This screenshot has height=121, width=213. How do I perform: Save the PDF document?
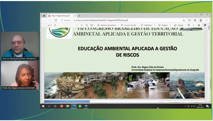pos(194,25)
